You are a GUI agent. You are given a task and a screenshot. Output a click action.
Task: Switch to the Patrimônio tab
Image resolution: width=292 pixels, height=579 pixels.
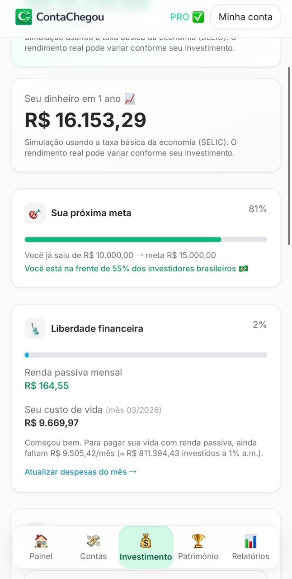click(x=198, y=547)
